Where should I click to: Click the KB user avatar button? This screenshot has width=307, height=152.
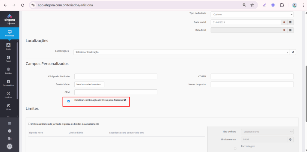click(x=10, y=146)
